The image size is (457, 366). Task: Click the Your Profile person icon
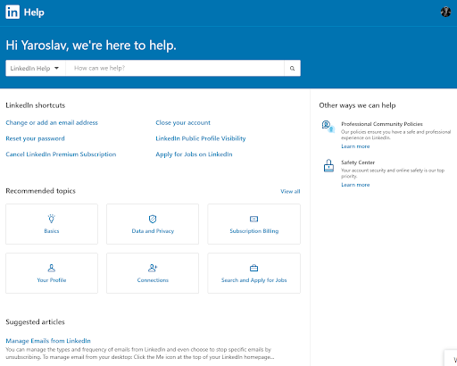click(52, 268)
